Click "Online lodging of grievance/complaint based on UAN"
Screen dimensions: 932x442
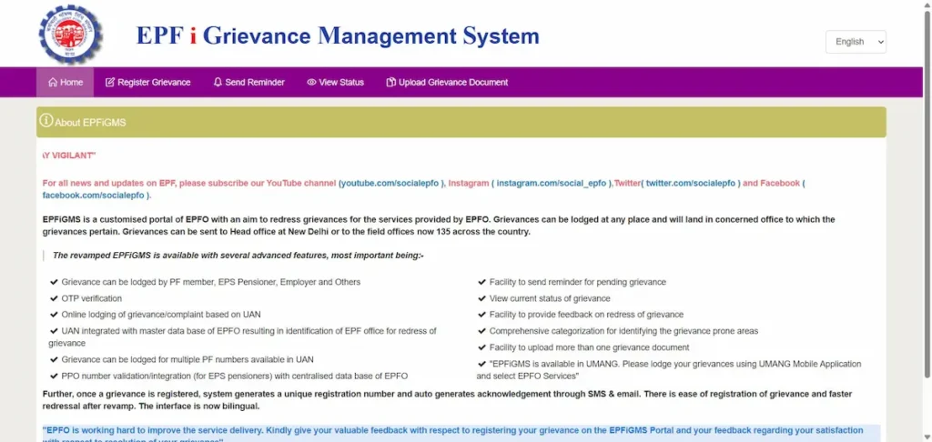(161, 315)
